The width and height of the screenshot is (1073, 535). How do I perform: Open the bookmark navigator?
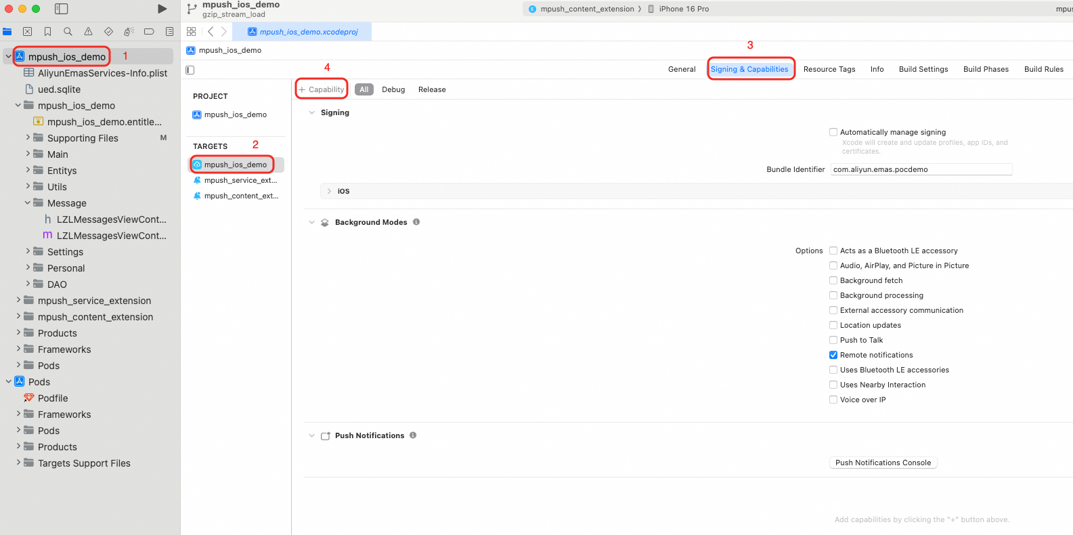point(47,31)
